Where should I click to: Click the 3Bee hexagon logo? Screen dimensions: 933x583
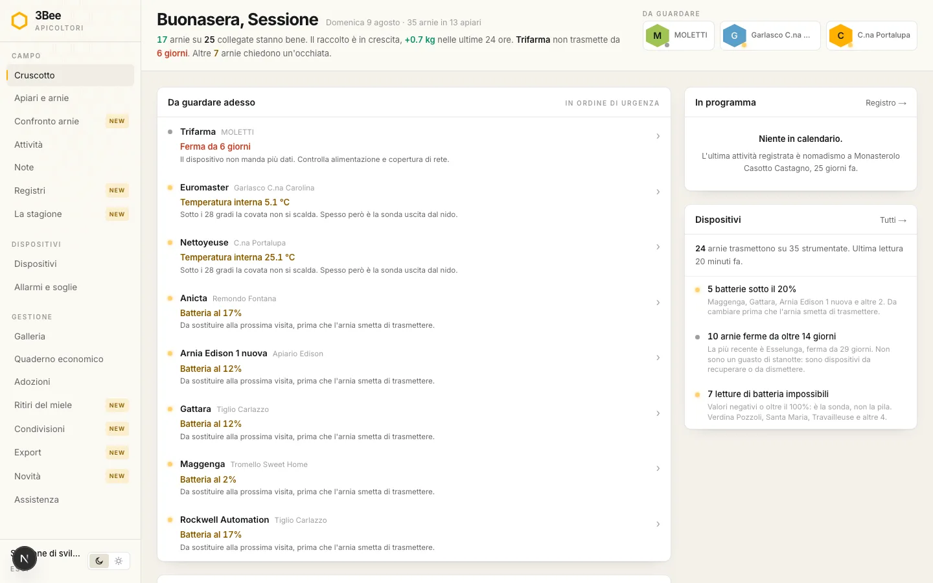(x=20, y=21)
